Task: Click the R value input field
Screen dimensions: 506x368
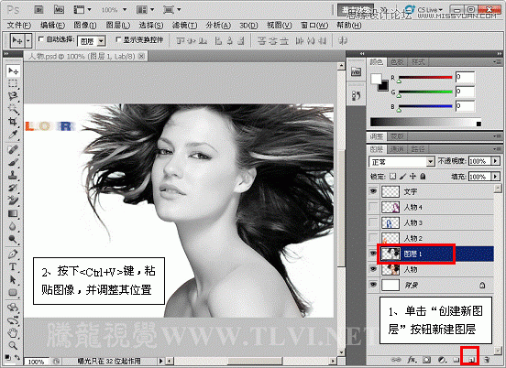Action: click(x=465, y=77)
